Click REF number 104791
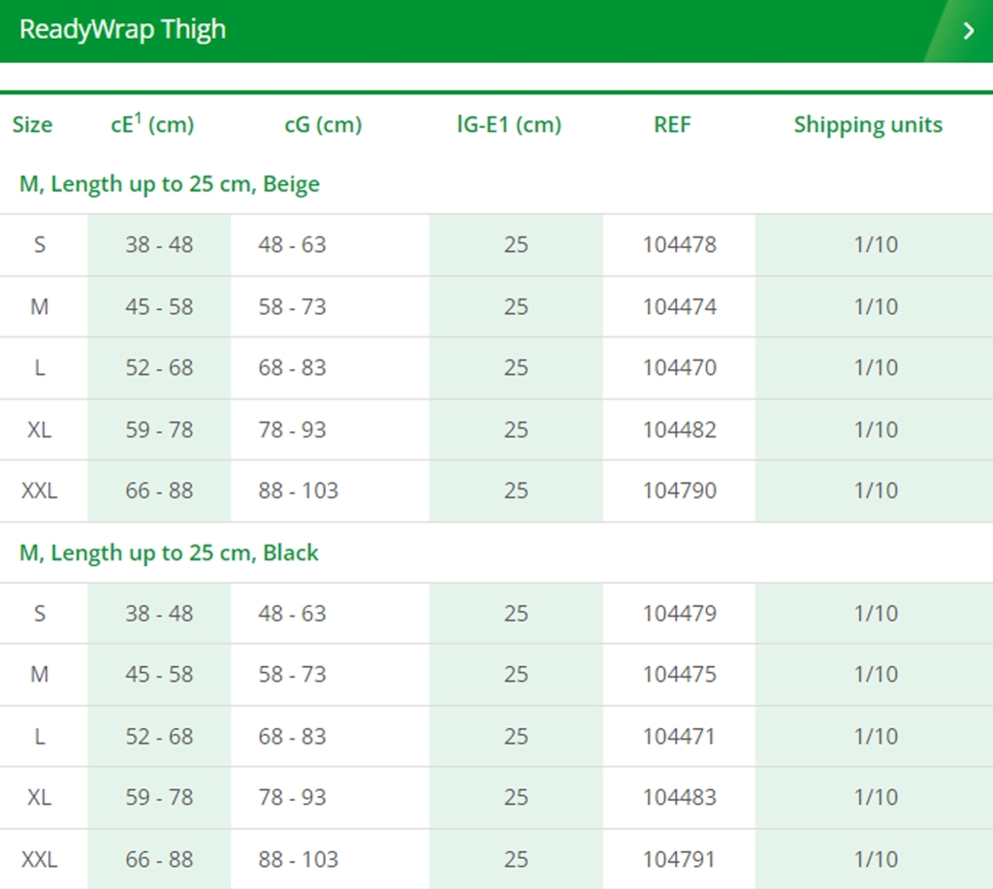The image size is (993, 889). 679,859
